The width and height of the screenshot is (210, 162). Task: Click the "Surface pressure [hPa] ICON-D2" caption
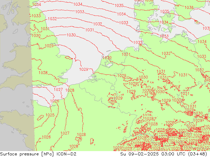pyautogui.click(x=38, y=154)
